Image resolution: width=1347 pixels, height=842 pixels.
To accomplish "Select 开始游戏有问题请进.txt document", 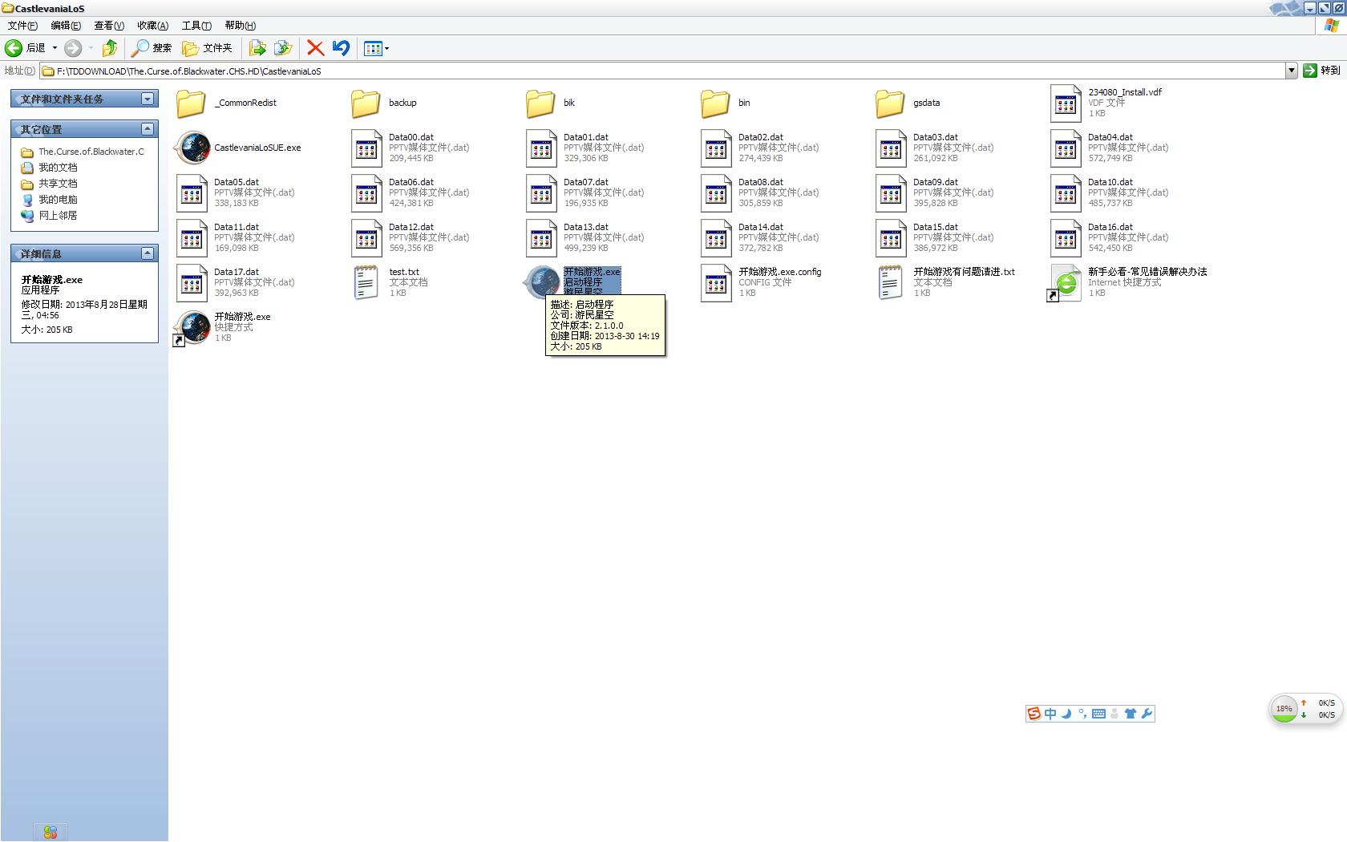I will point(945,282).
